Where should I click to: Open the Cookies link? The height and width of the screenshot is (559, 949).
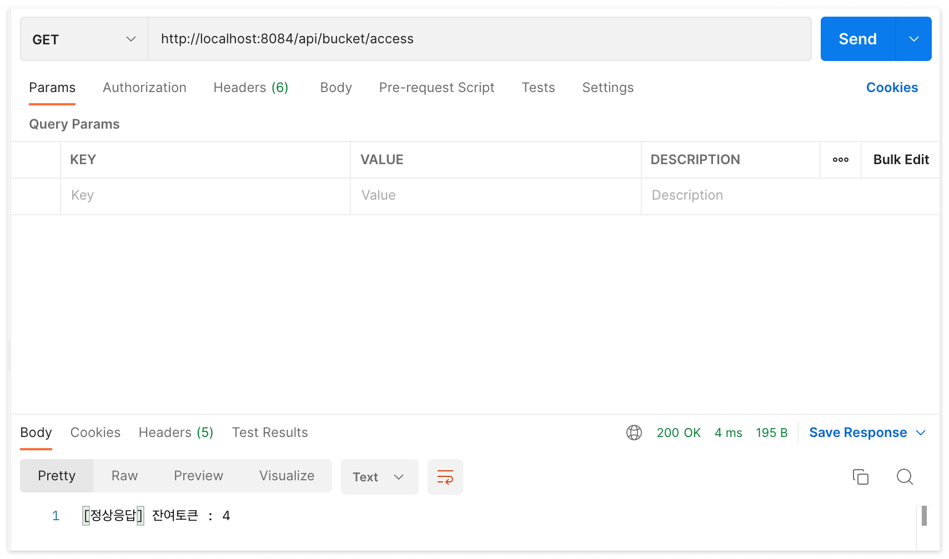892,88
